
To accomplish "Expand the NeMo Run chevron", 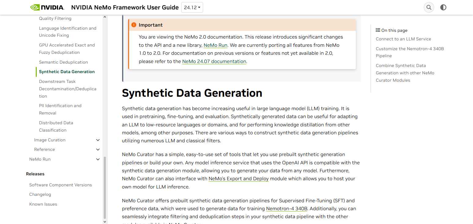I will coord(98,159).
